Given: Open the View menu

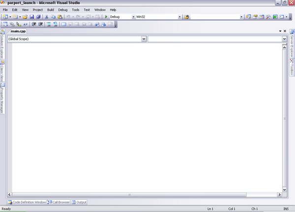Looking at the screenshot, I should click(x=25, y=10).
